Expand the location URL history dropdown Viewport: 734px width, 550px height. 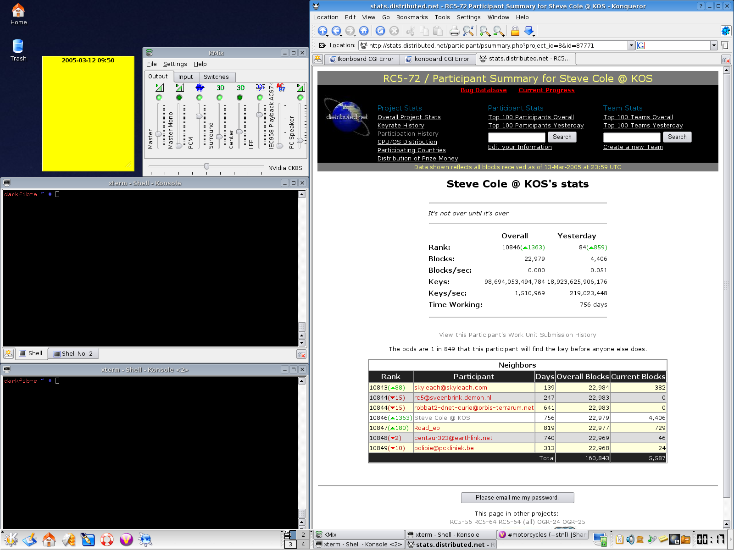(x=631, y=45)
